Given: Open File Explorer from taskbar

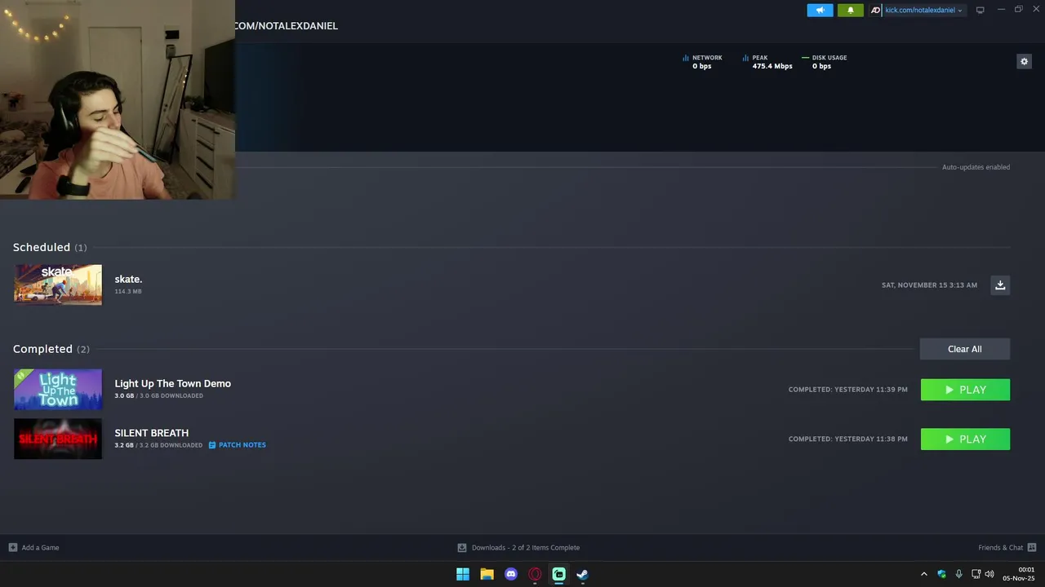Looking at the screenshot, I should [x=487, y=574].
